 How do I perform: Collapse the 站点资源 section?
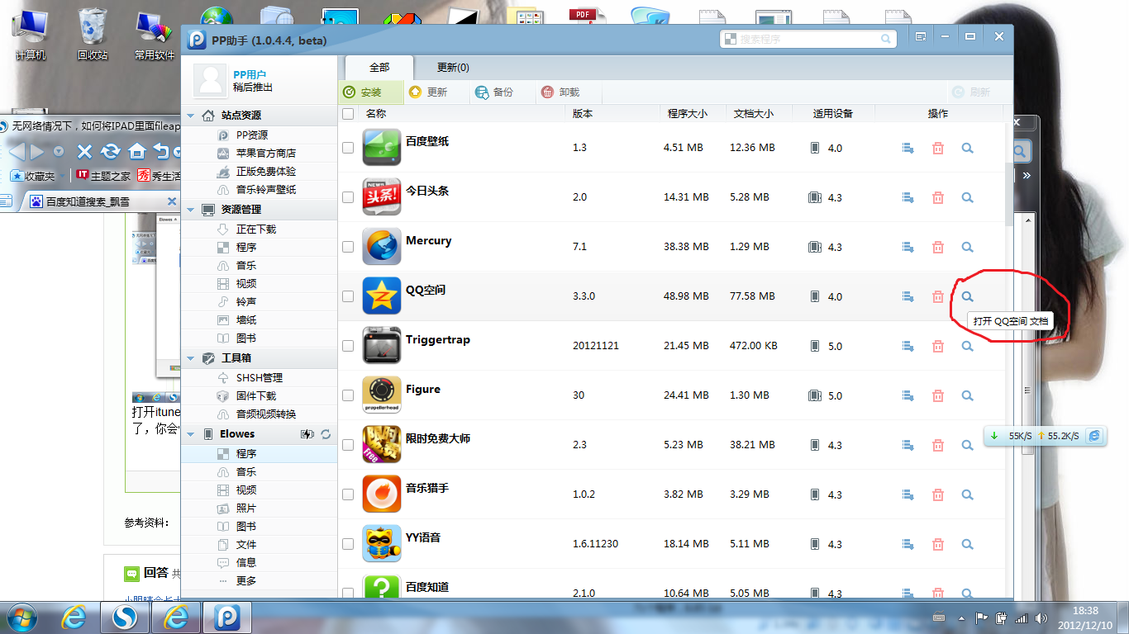pos(191,116)
